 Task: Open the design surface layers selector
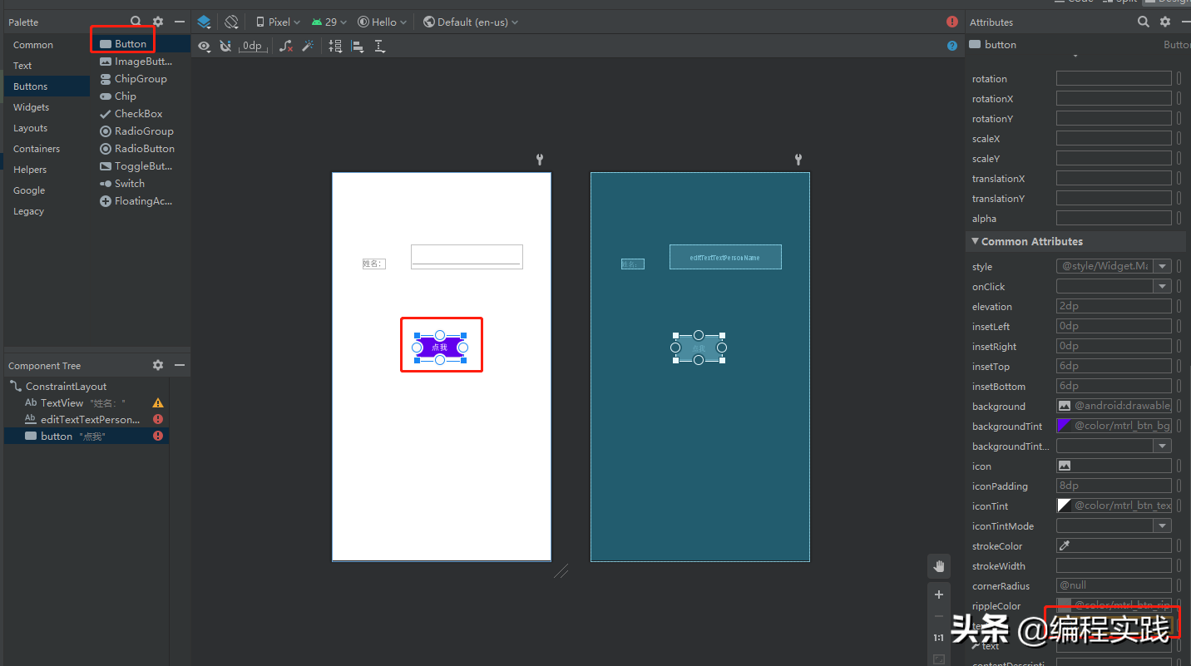tap(204, 22)
